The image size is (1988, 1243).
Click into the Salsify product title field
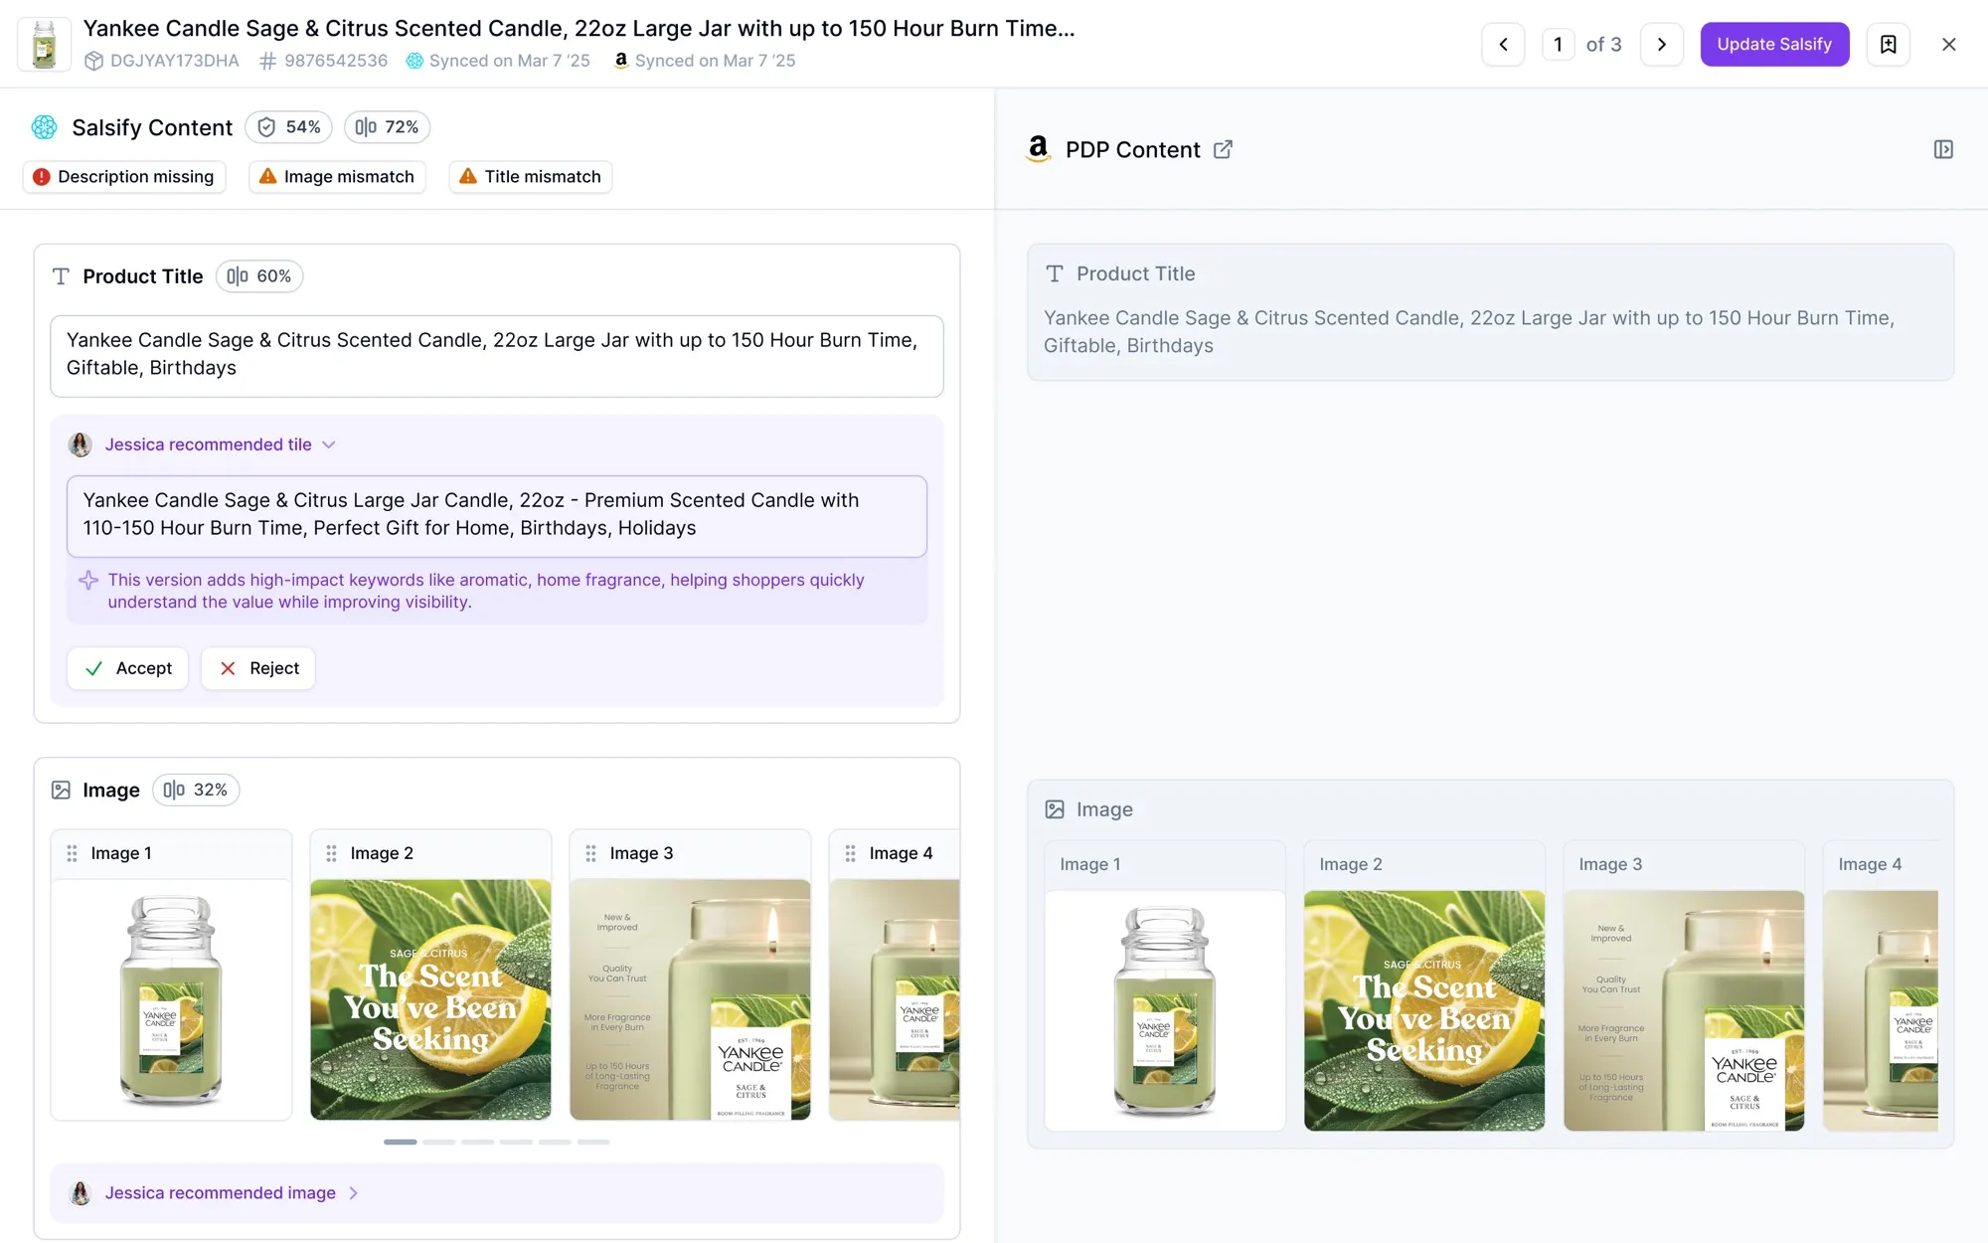[496, 355]
